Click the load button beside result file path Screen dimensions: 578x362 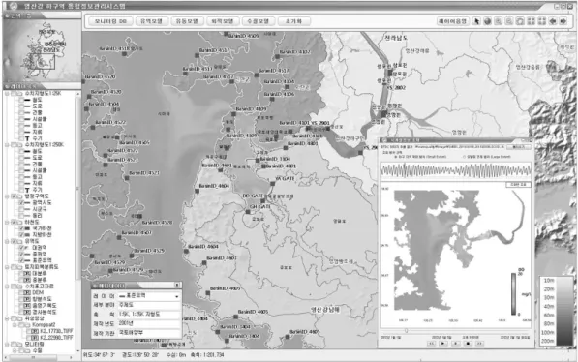click(518, 147)
